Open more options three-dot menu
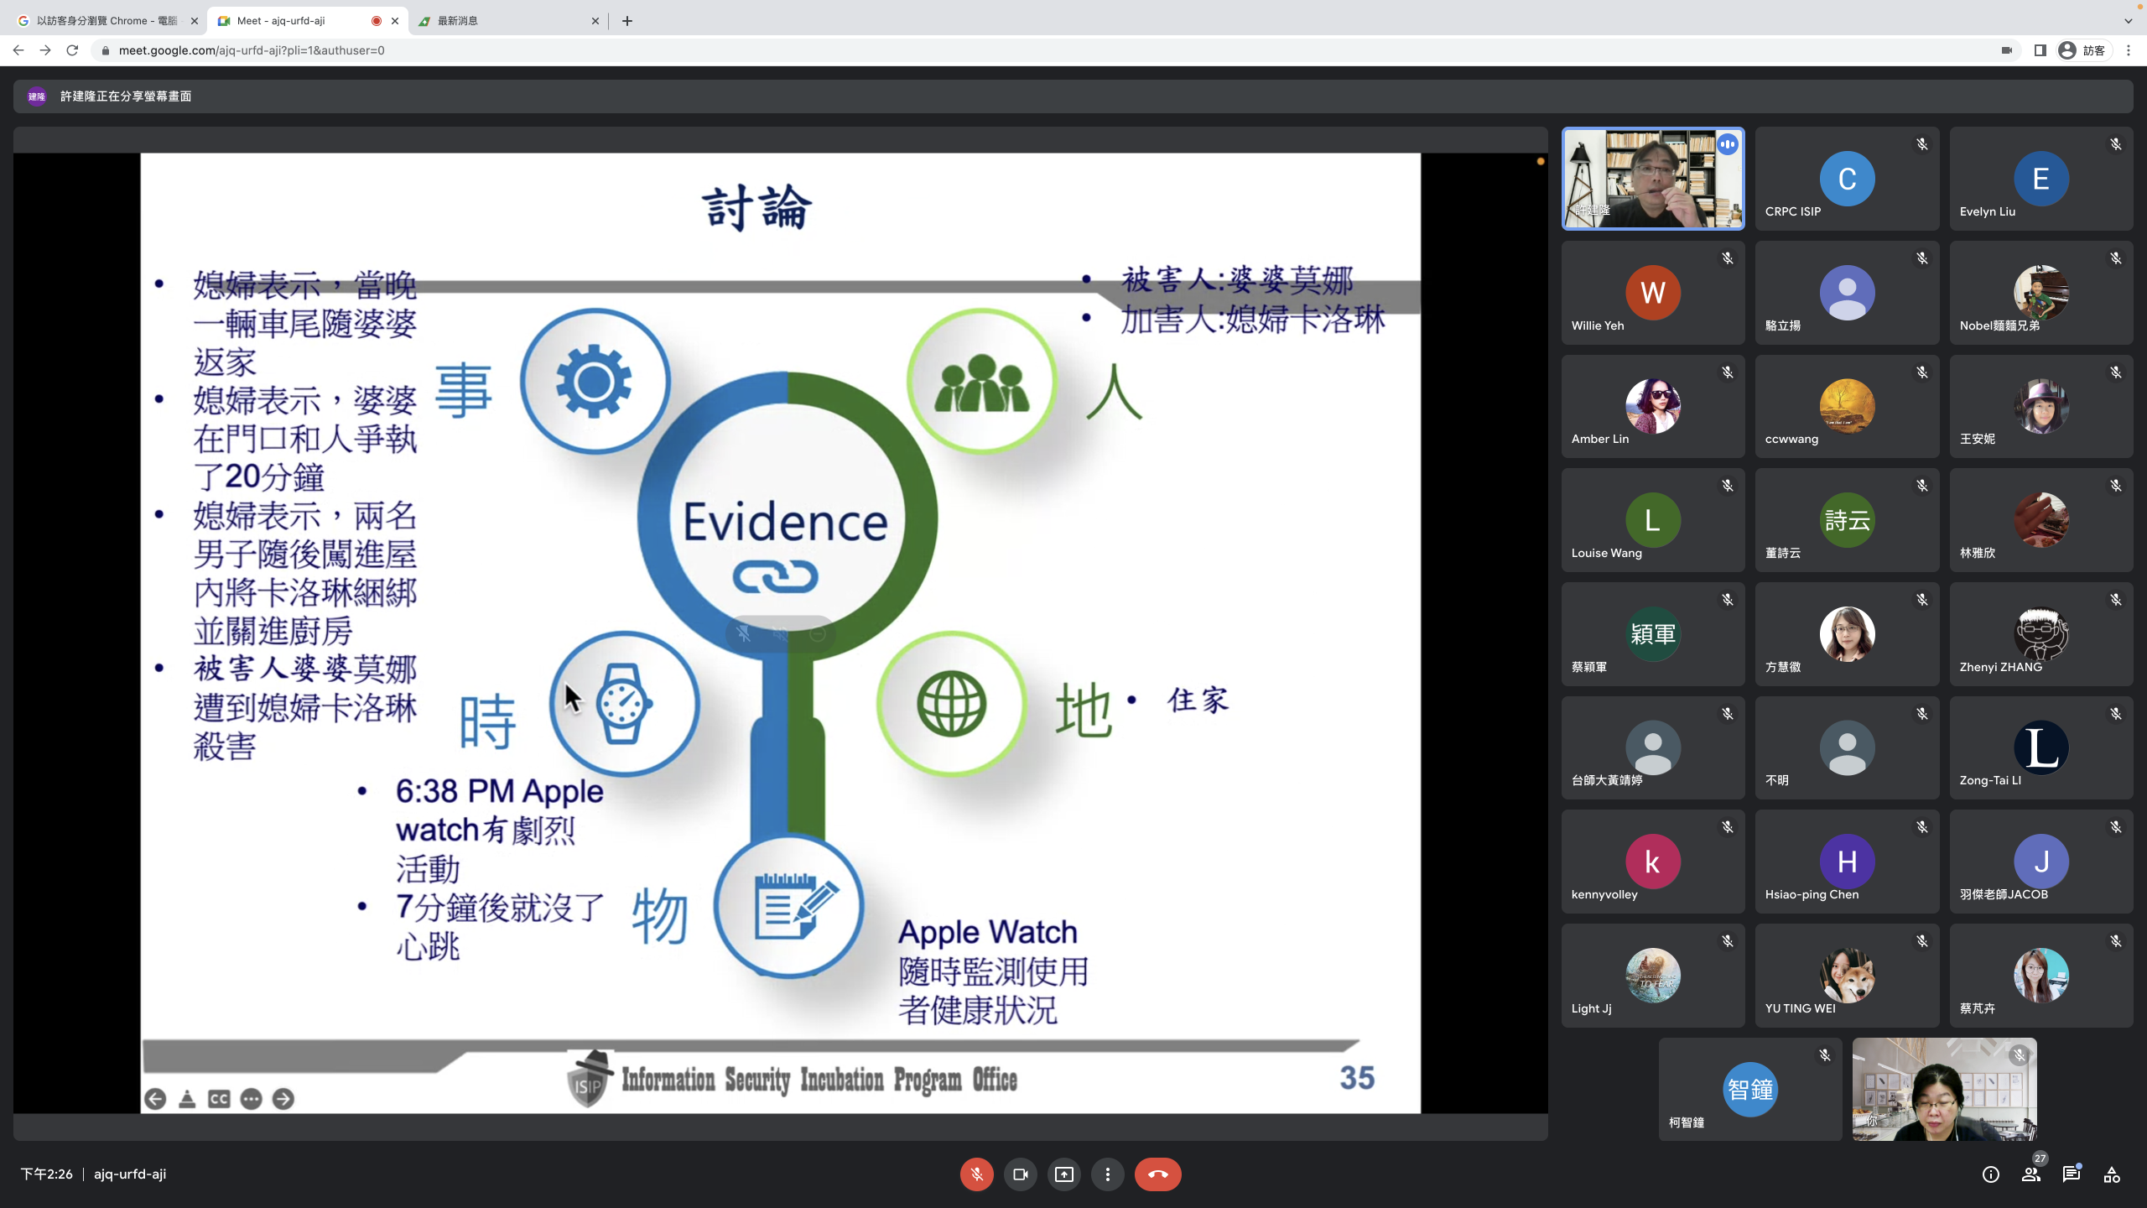Viewport: 2147px width, 1208px height. coord(1107,1174)
